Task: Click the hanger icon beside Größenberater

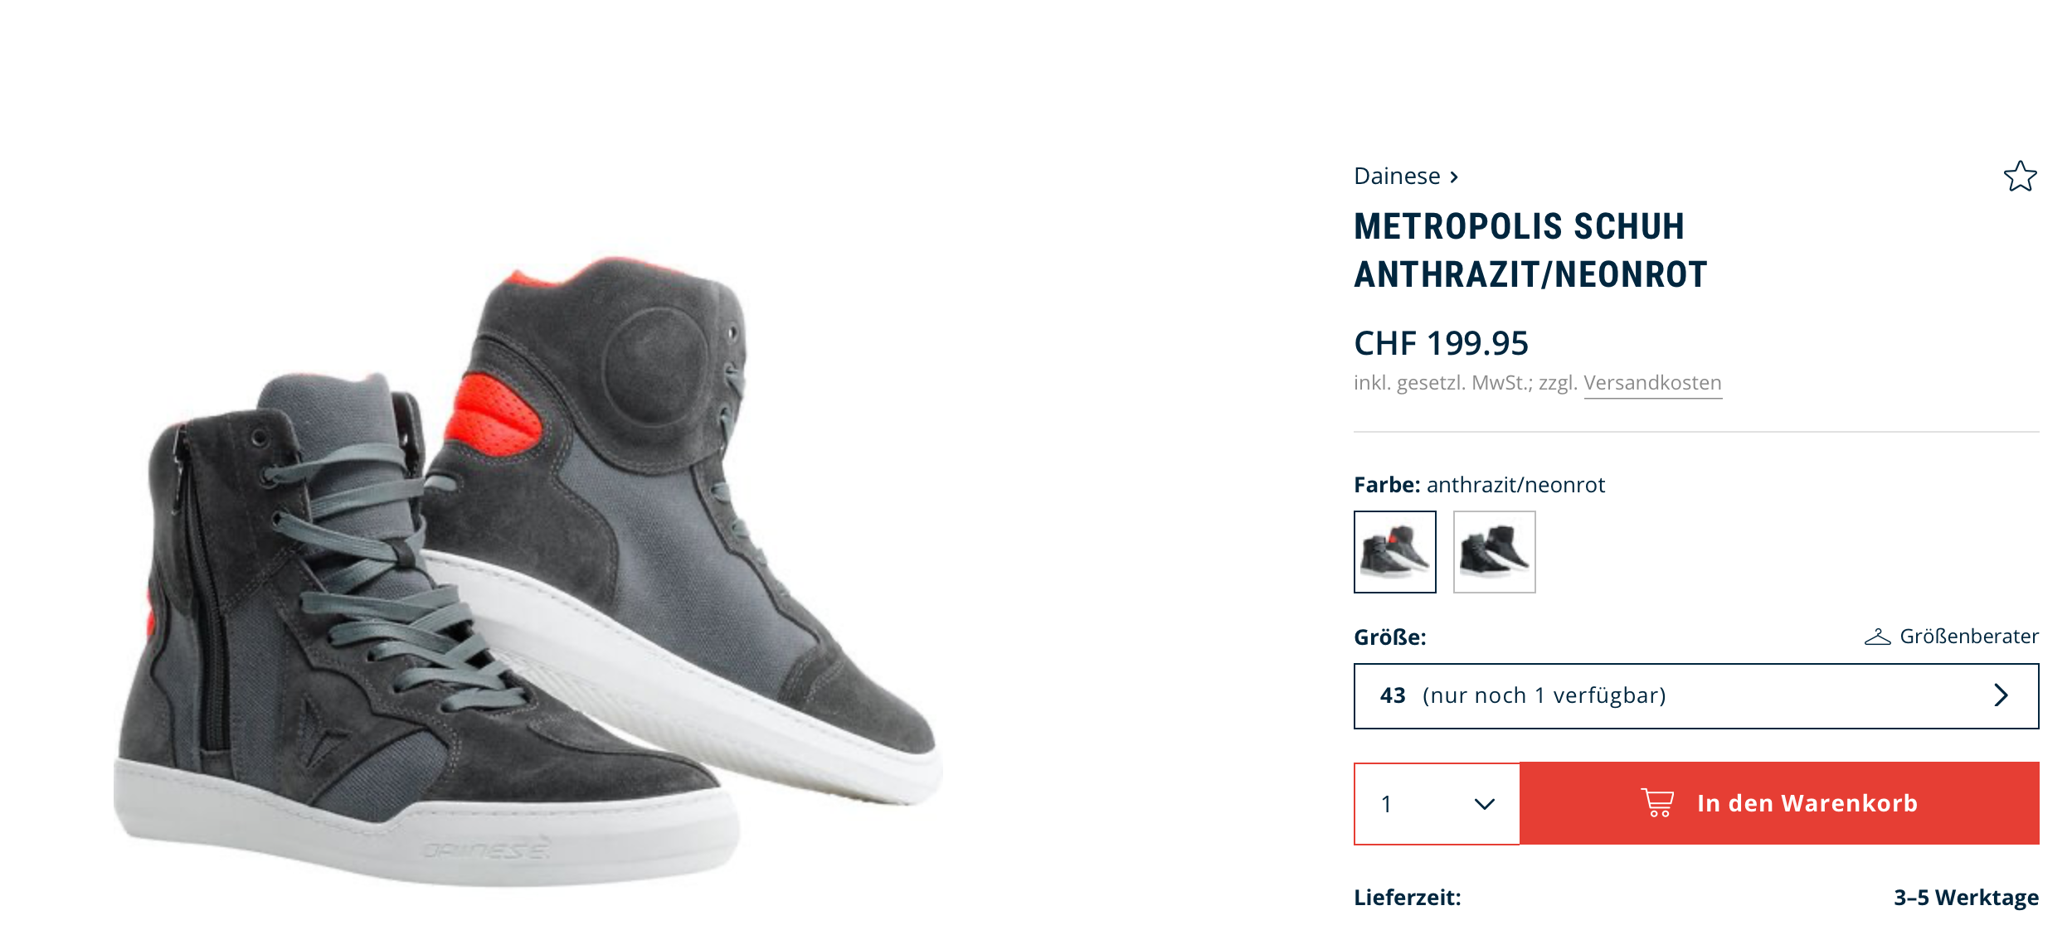Action: click(x=1877, y=637)
